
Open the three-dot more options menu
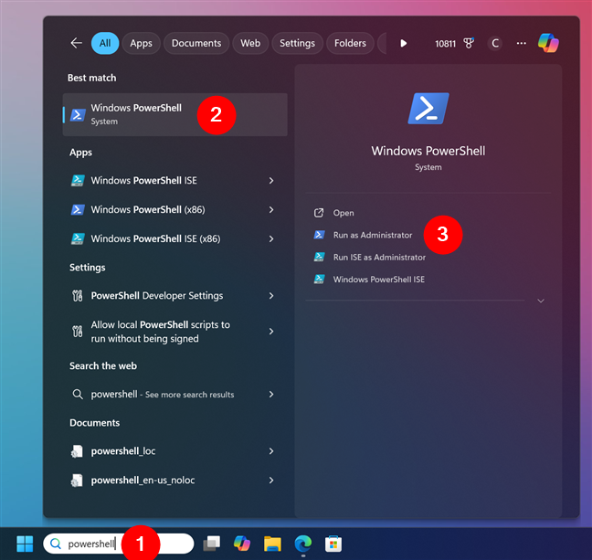coord(522,44)
